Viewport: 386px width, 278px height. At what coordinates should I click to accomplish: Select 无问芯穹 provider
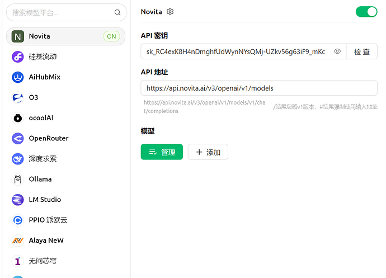click(x=65, y=261)
